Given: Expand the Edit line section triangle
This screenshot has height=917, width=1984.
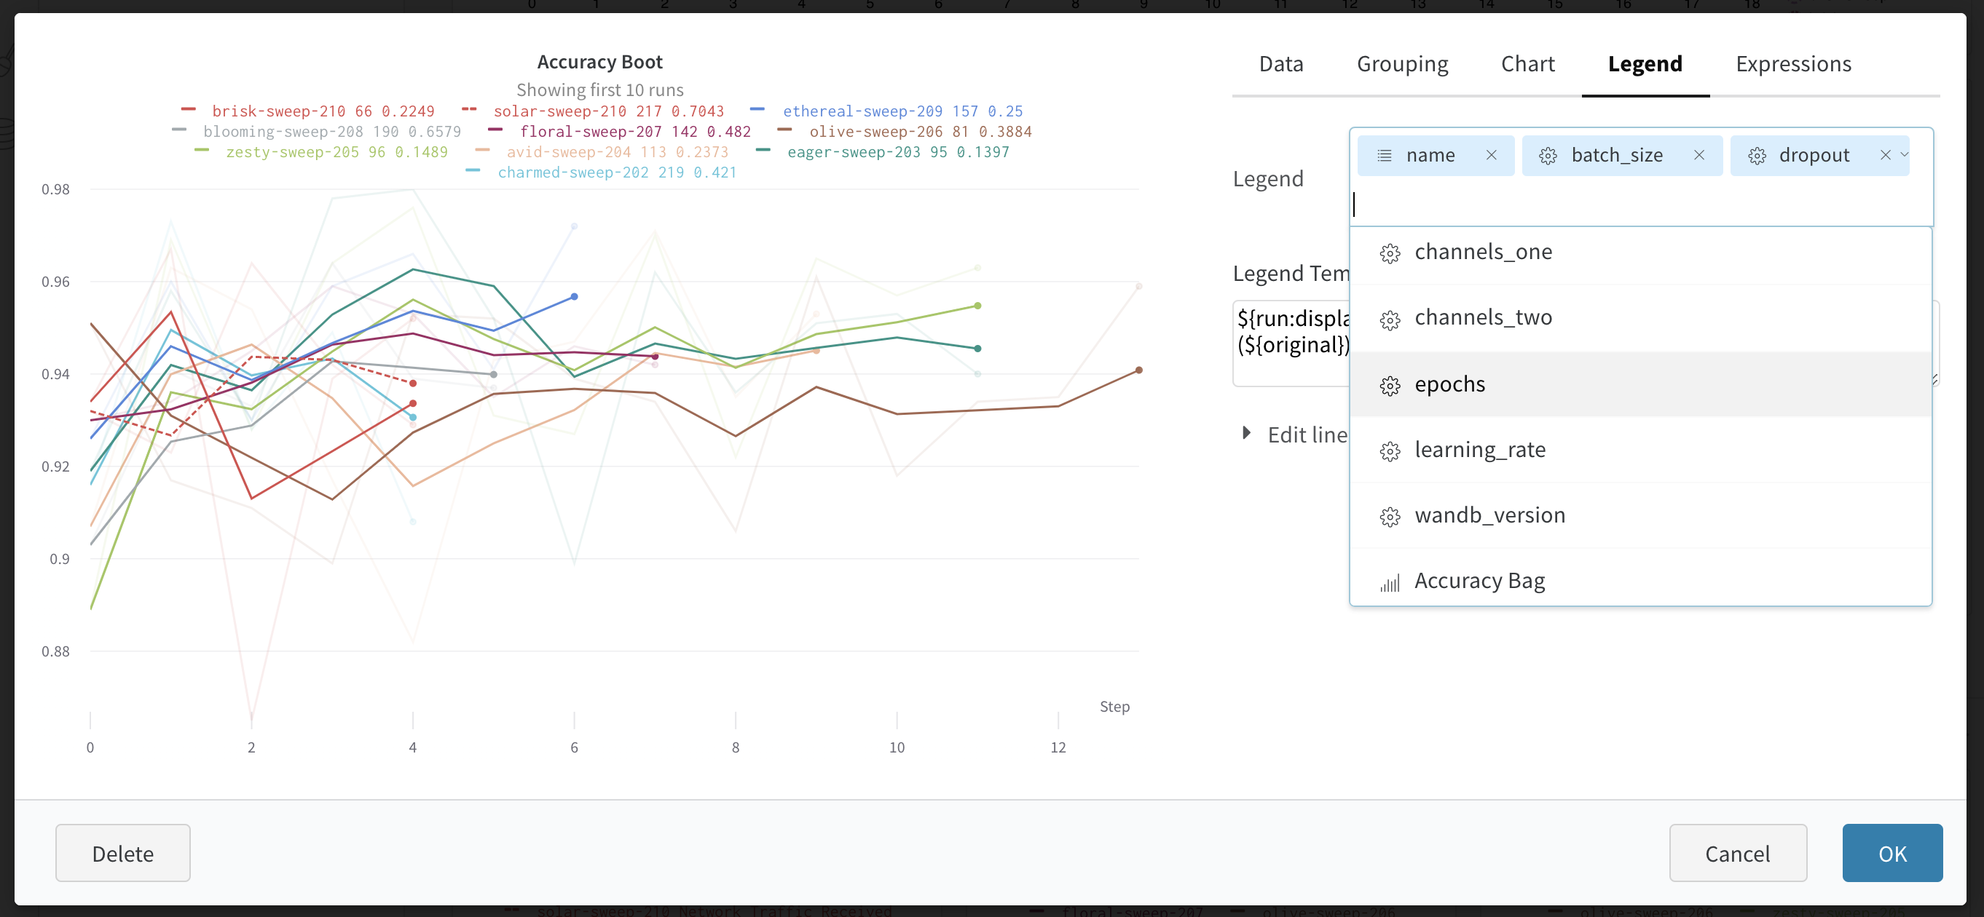Looking at the screenshot, I should coord(1246,433).
